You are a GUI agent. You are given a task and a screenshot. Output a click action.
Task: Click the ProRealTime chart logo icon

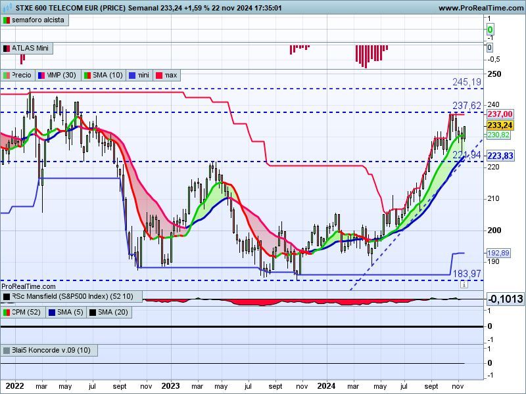coord(7,7)
